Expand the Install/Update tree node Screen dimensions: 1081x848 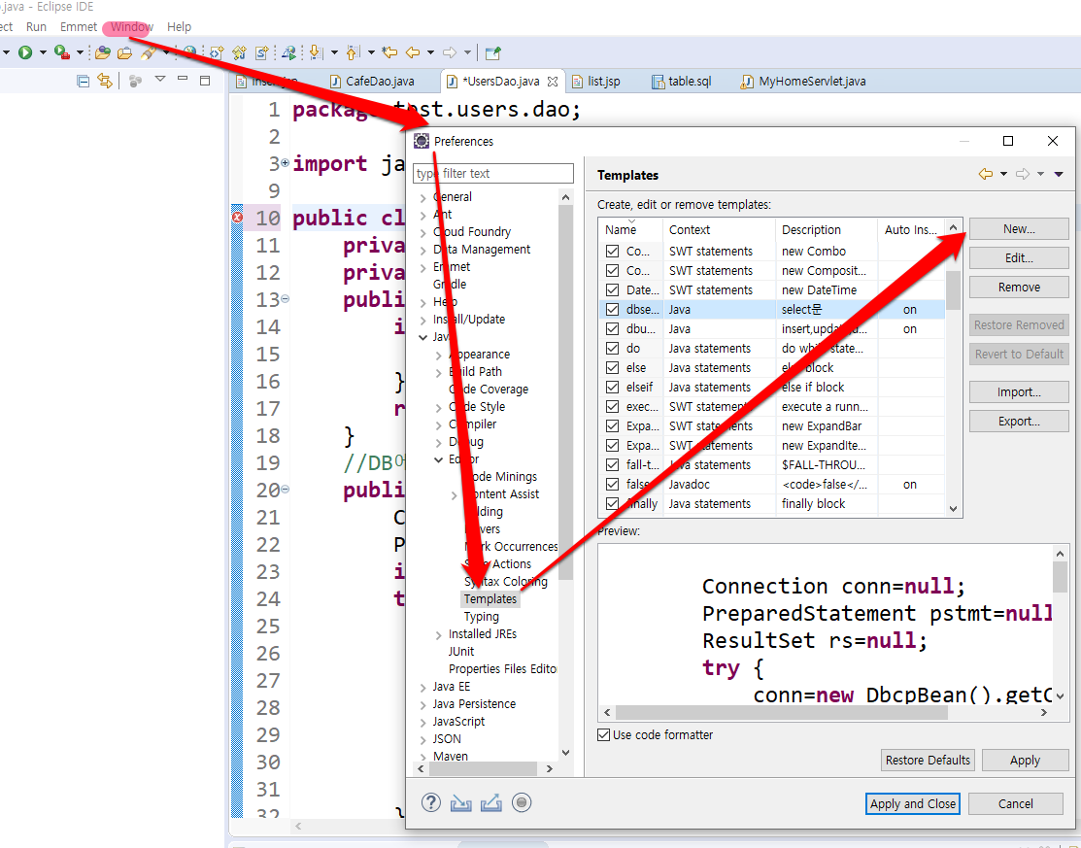click(423, 321)
